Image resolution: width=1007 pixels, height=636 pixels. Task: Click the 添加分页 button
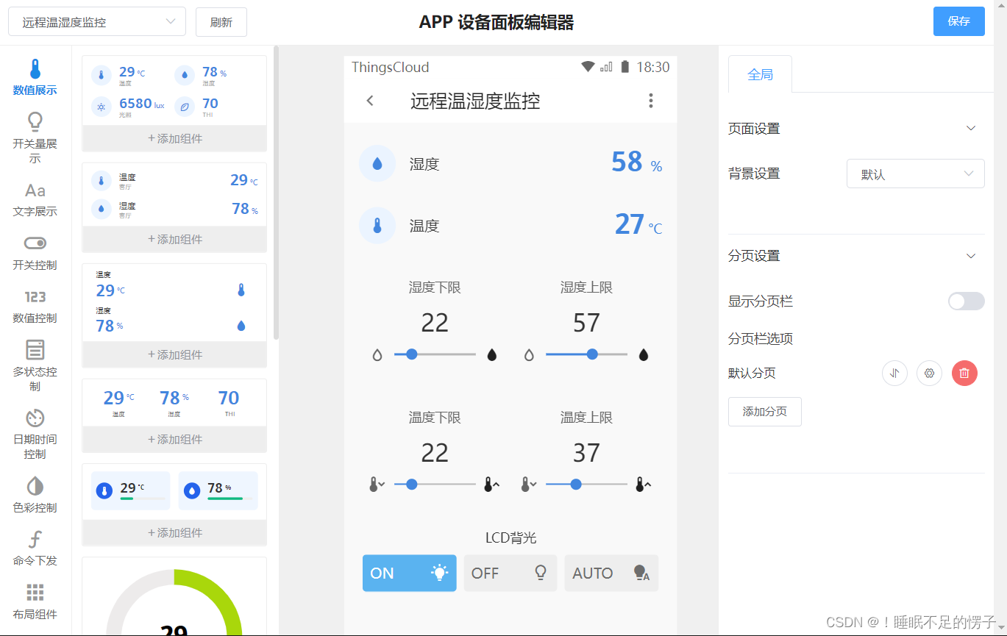765,412
